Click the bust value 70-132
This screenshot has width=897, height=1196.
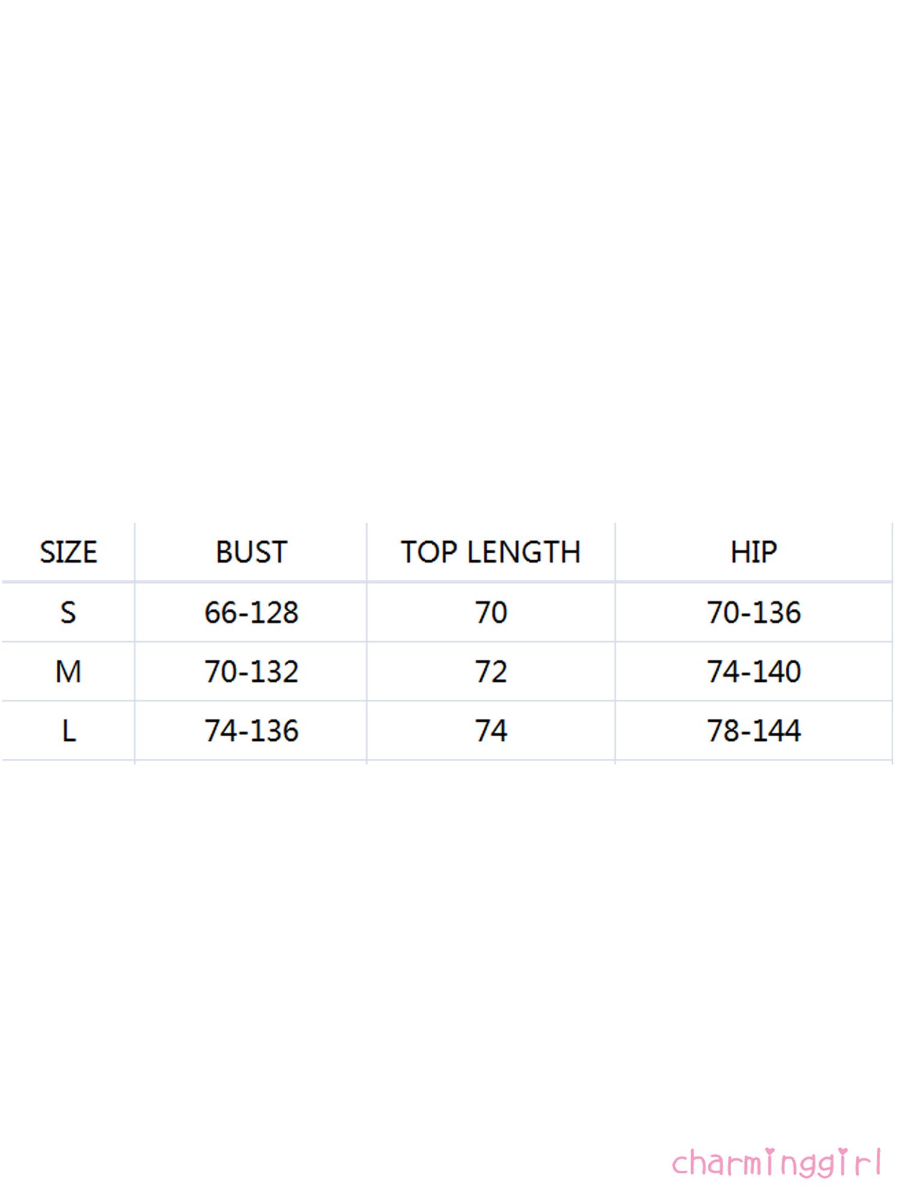click(251, 672)
